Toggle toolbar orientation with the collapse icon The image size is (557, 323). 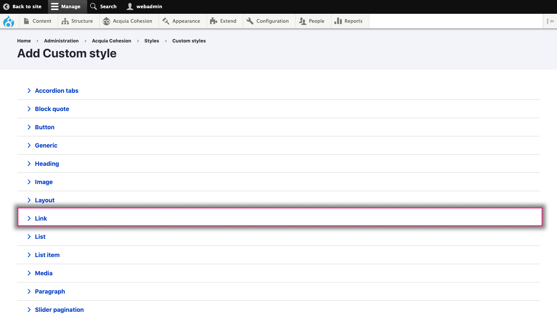(x=550, y=21)
